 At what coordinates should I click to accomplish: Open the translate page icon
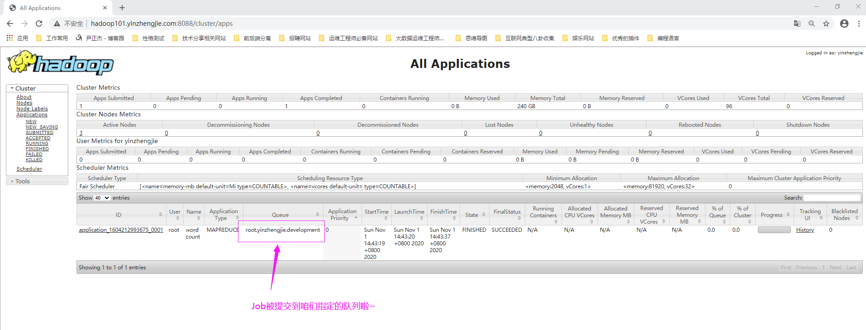pos(797,24)
